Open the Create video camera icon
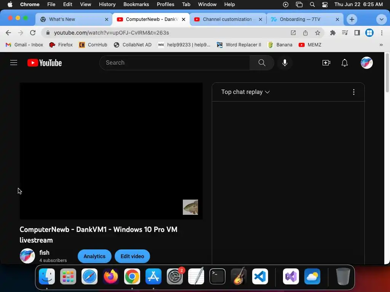 (326, 63)
